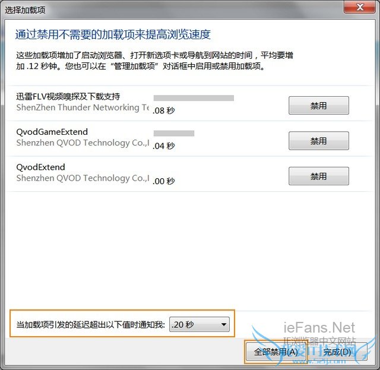
Task: Click the dropdown arrow beside .20 秒
Action: tap(224, 324)
